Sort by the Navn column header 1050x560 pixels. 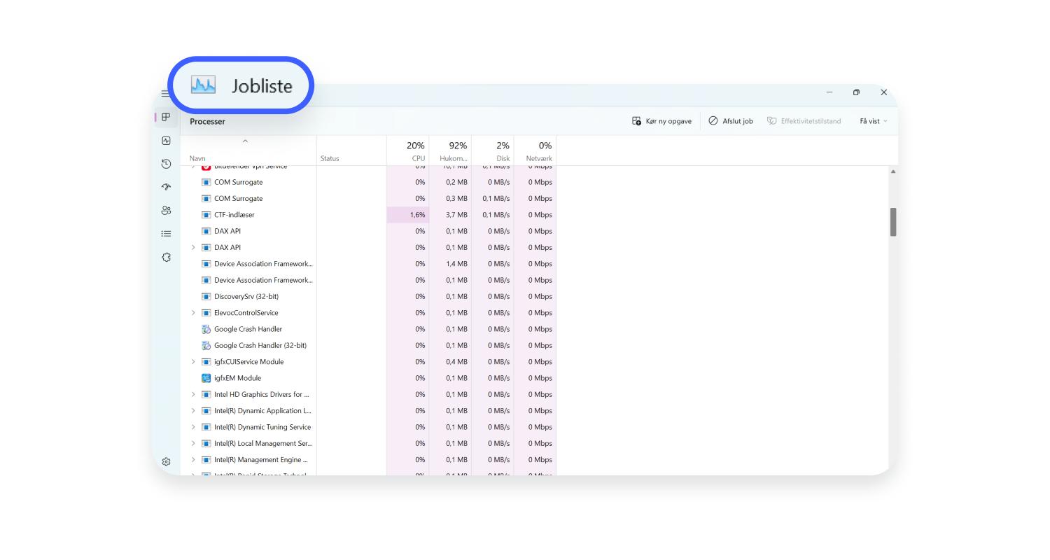coord(248,150)
